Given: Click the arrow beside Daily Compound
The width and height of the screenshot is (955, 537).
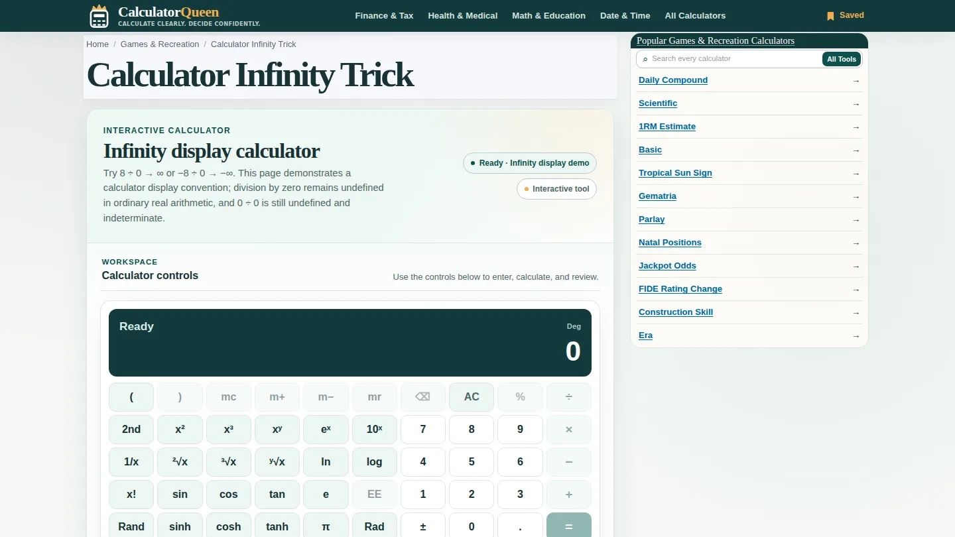Looking at the screenshot, I should pyautogui.click(x=856, y=81).
